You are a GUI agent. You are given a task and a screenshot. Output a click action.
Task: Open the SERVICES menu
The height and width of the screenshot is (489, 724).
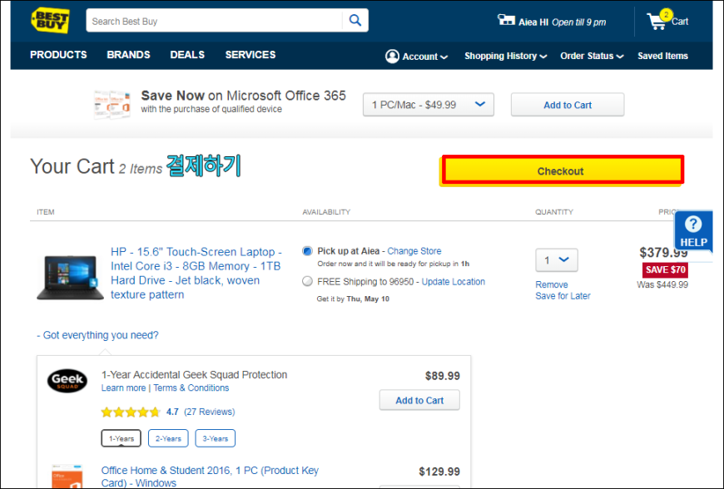(250, 55)
